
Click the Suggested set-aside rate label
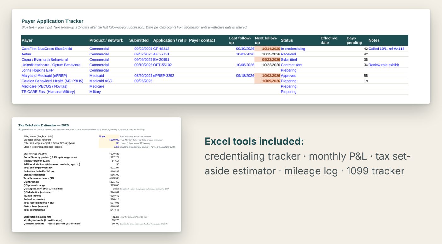(37, 217)
